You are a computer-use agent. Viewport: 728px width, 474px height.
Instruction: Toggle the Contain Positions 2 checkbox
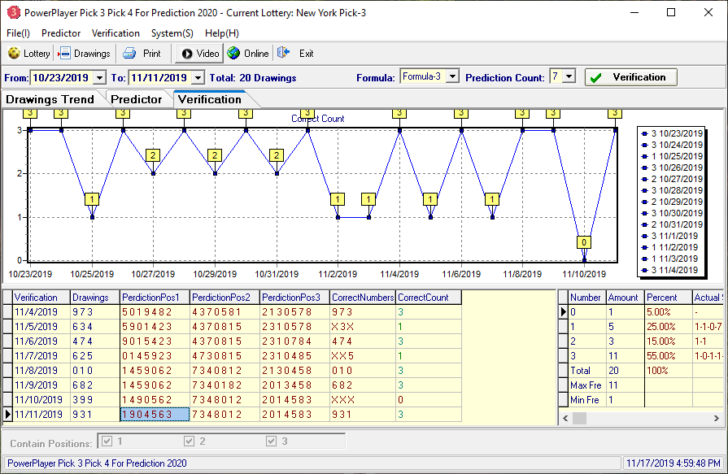pyautogui.click(x=189, y=441)
